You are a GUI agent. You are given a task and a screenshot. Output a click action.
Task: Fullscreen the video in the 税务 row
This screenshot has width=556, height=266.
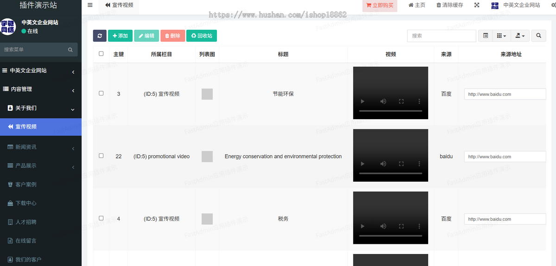click(401, 226)
